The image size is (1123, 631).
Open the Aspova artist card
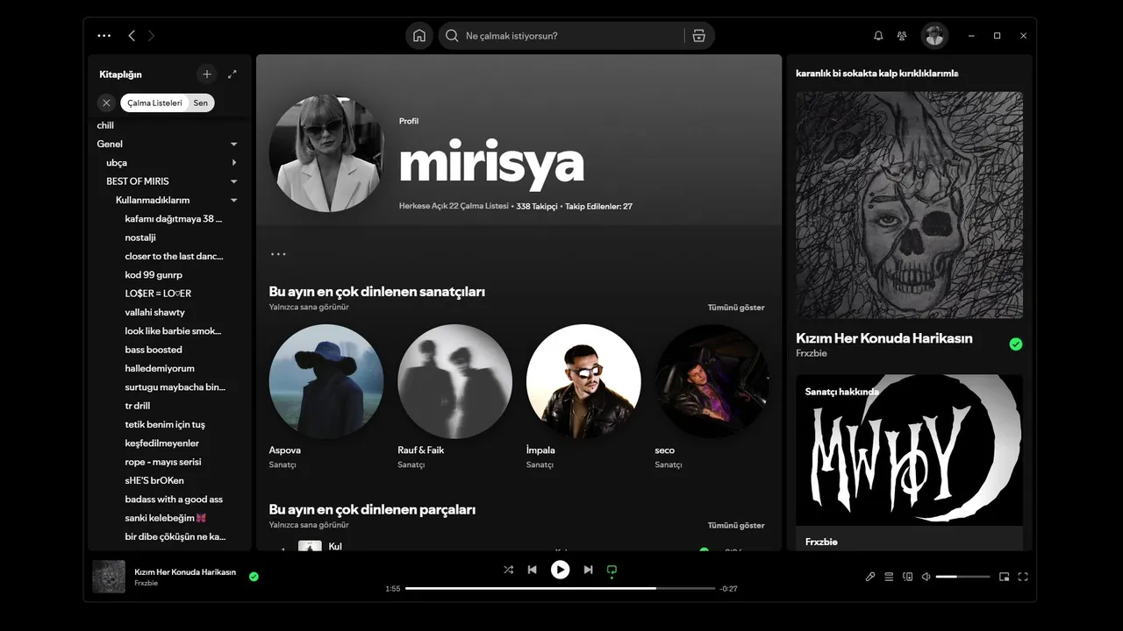[326, 397]
